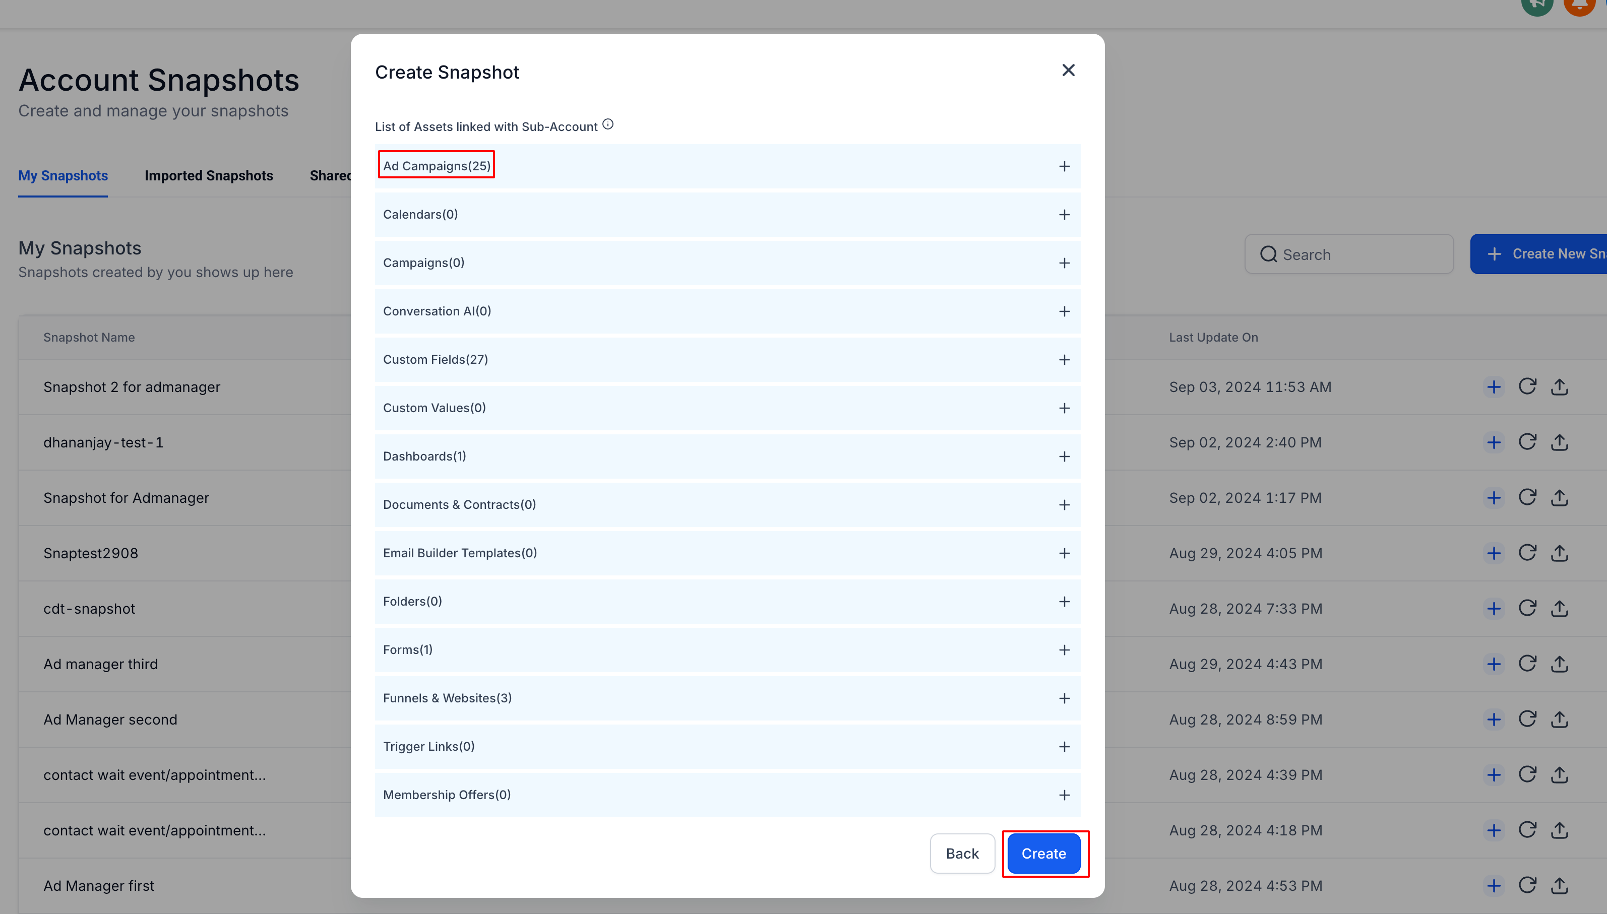Viewport: 1607px width, 914px height.
Task: Share the Ad Manager first snapshot
Action: [x=1559, y=886]
